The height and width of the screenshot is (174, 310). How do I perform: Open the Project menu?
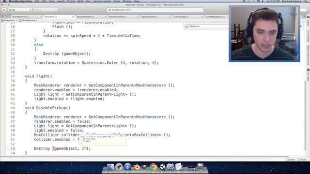[x=71, y=1]
